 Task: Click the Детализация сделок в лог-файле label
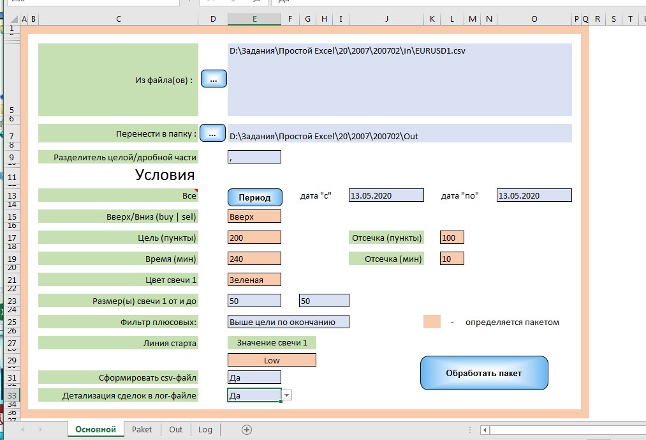point(118,395)
